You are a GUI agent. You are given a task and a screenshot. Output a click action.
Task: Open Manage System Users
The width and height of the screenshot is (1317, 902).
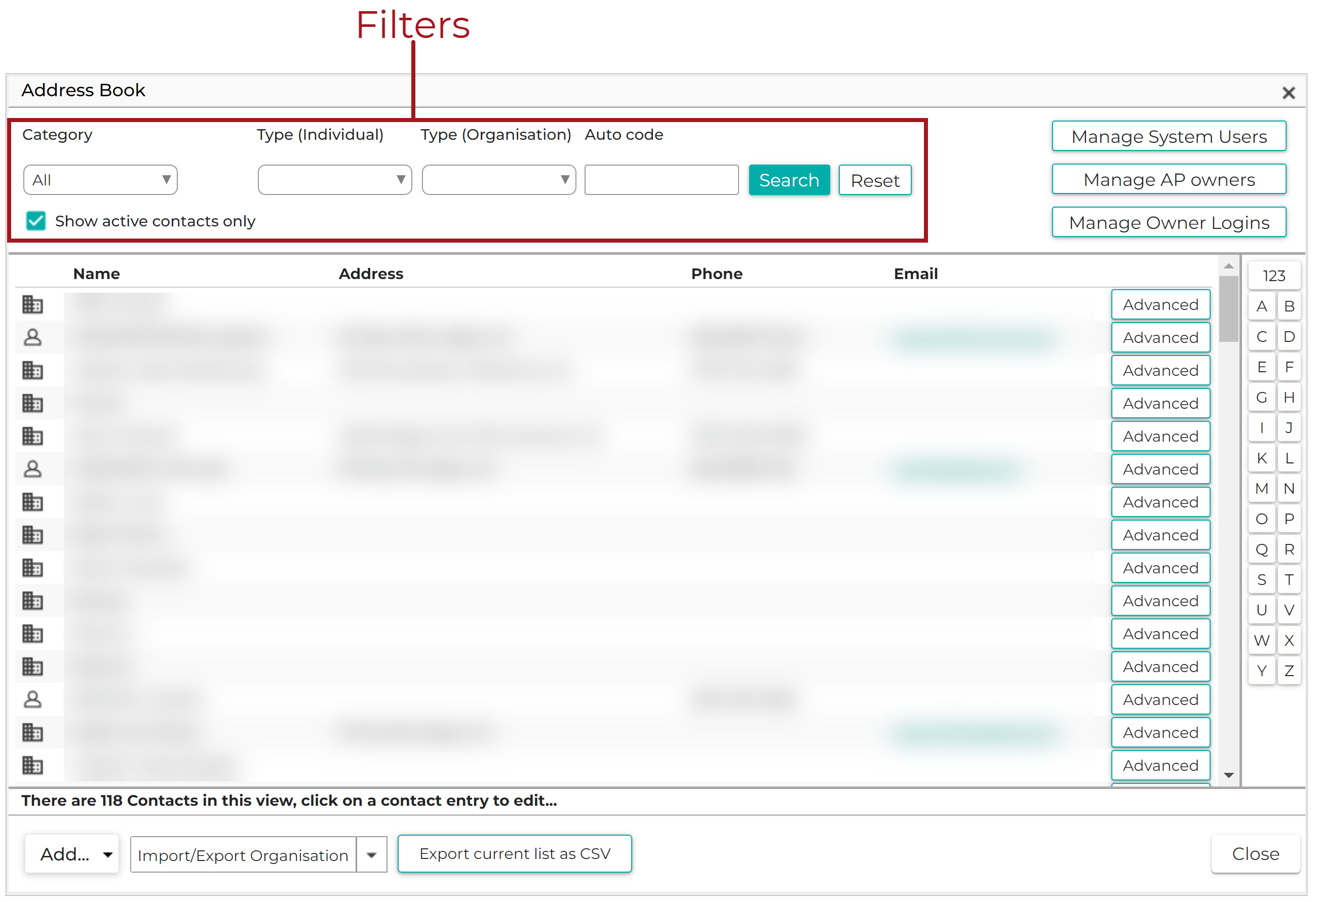(1169, 137)
